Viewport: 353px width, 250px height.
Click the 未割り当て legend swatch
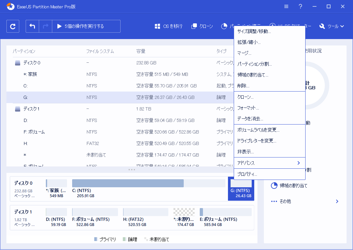click(146, 239)
